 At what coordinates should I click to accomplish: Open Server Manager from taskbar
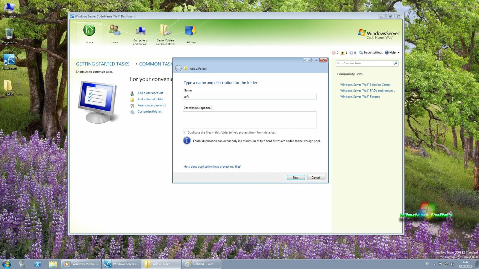22,264
